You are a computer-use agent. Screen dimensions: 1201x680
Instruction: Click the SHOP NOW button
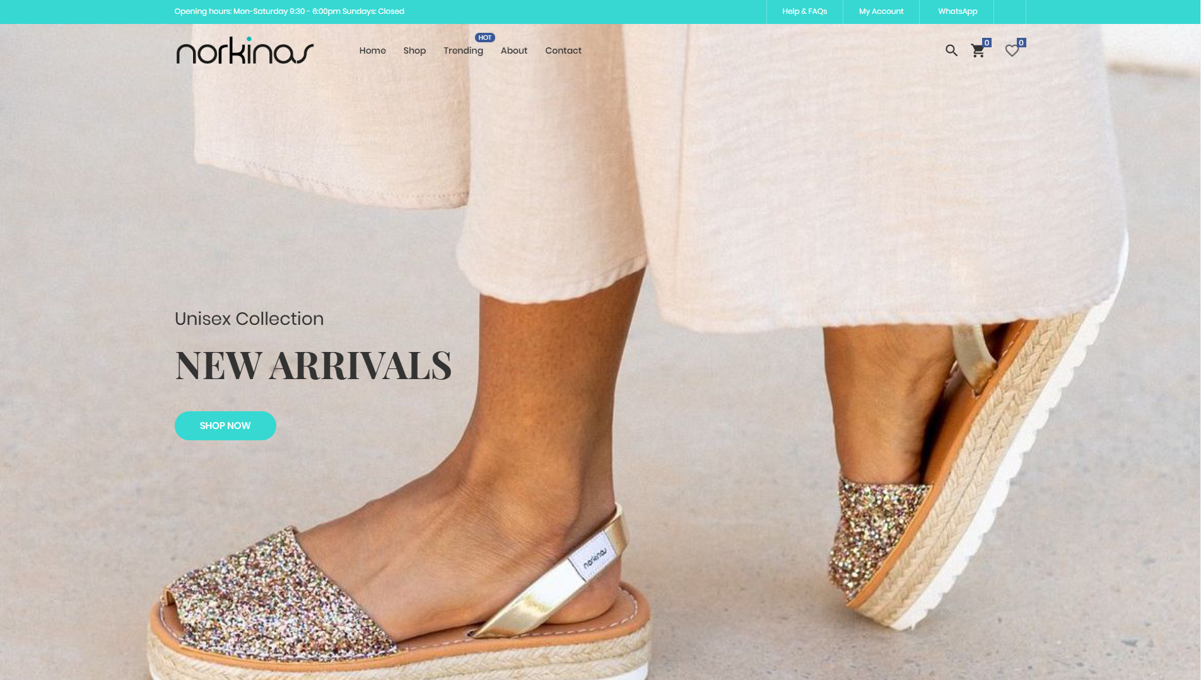point(225,426)
